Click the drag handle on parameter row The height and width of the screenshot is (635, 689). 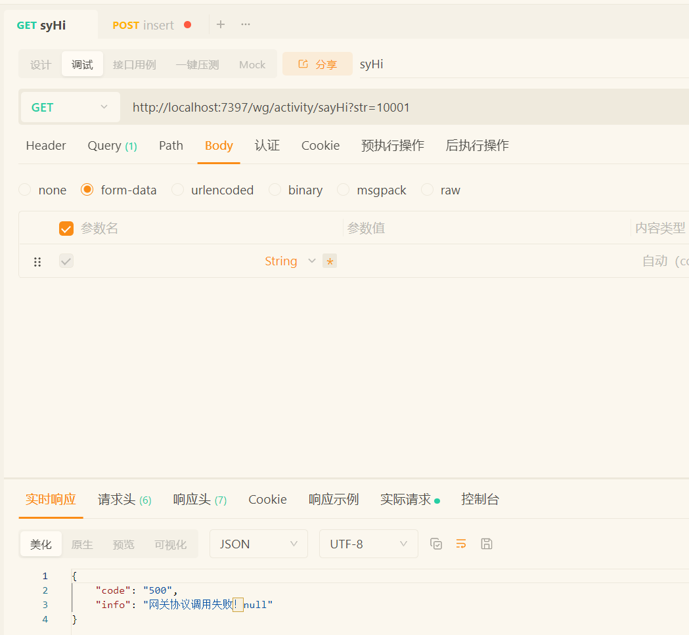[x=37, y=261]
